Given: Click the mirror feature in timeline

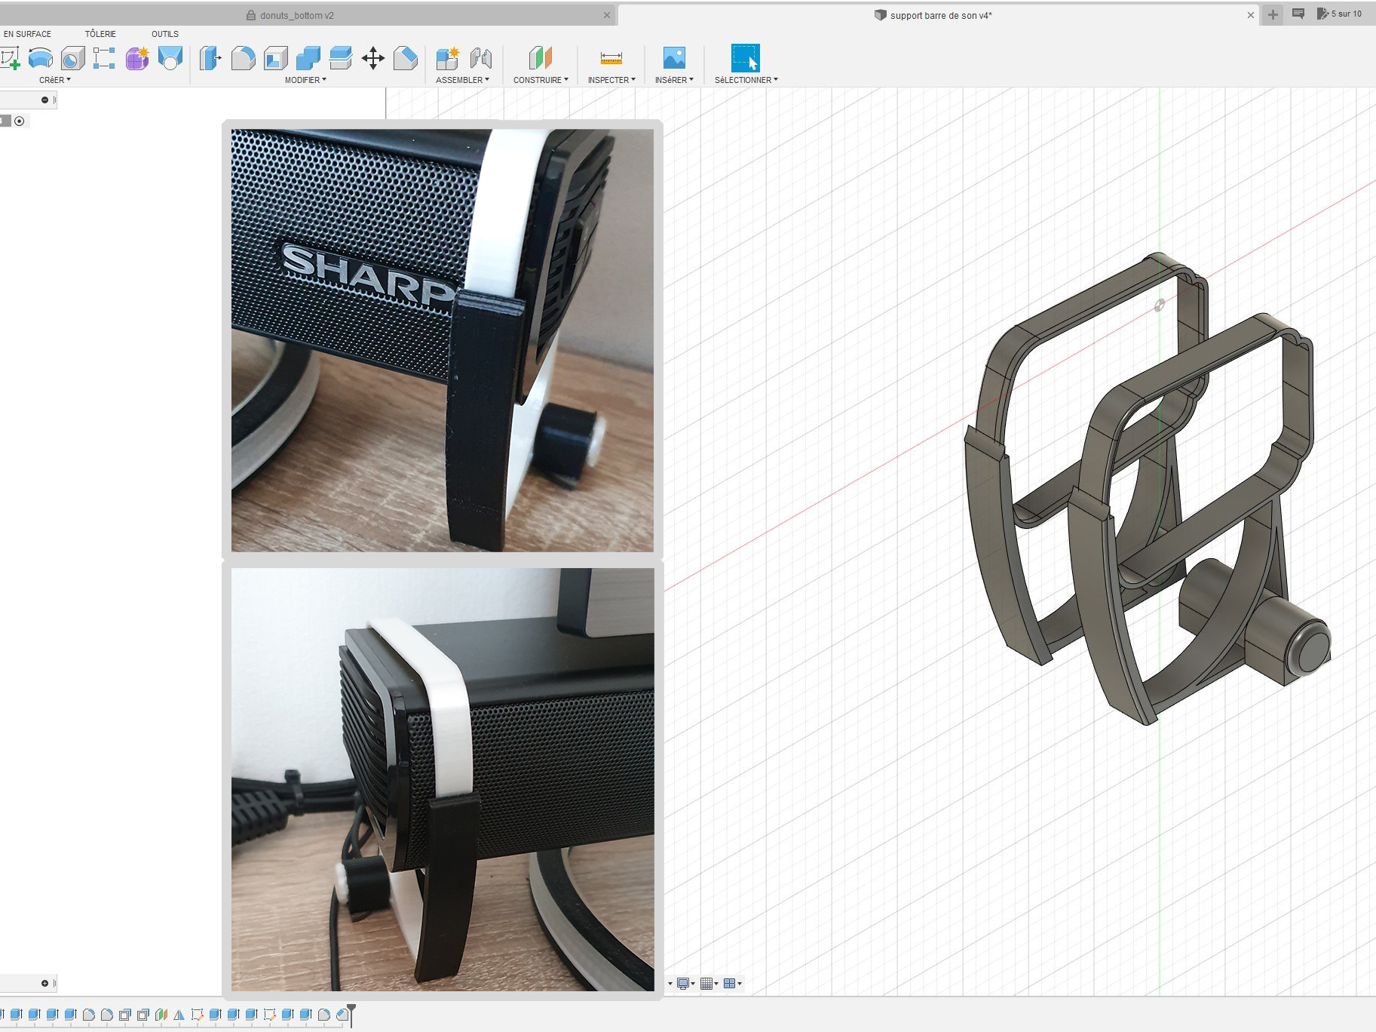Looking at the screenshot, I should (x=179, y=1015).
